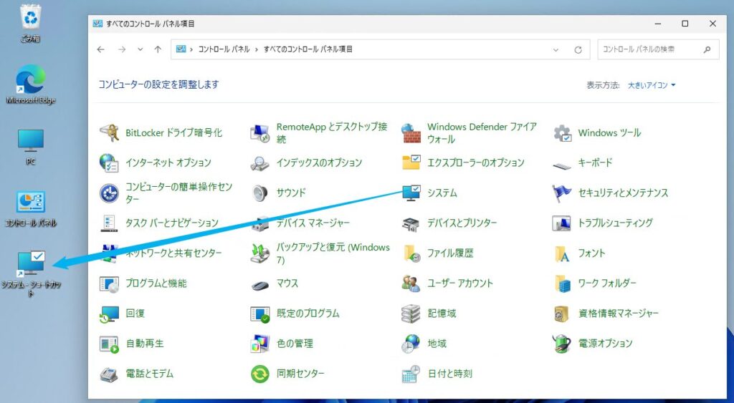Open トラブルシューティング link
This screenshot has height=403, width=734.
(615, 223)
